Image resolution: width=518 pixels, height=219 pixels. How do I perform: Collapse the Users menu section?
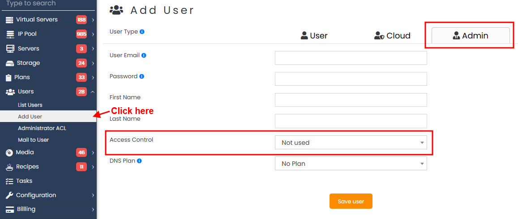[93, 92]
